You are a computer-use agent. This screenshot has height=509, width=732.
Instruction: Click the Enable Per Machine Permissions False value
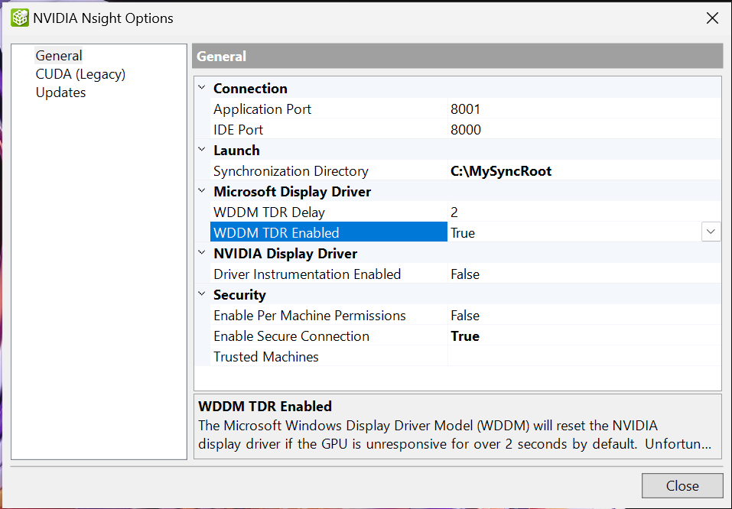click(x=584, y=315)
